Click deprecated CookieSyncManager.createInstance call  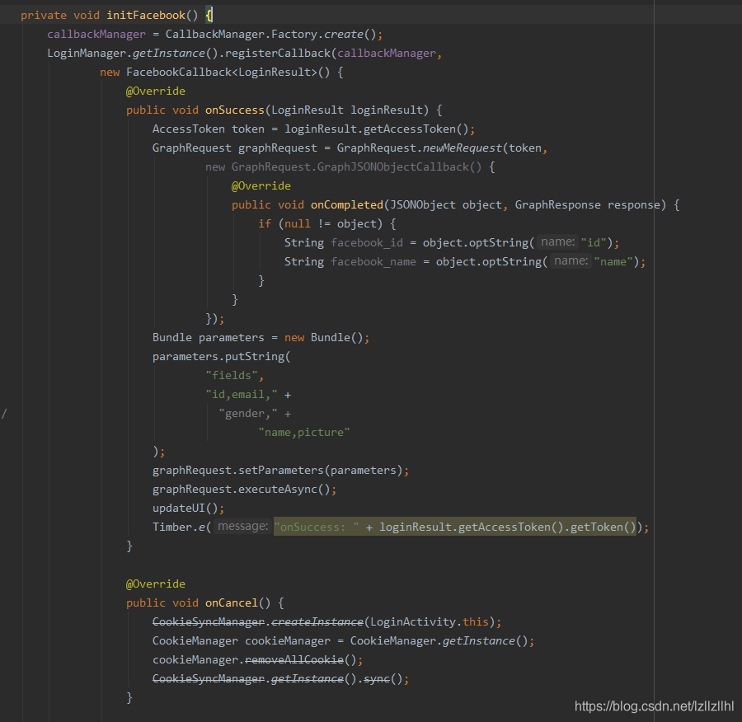(258, 621)
